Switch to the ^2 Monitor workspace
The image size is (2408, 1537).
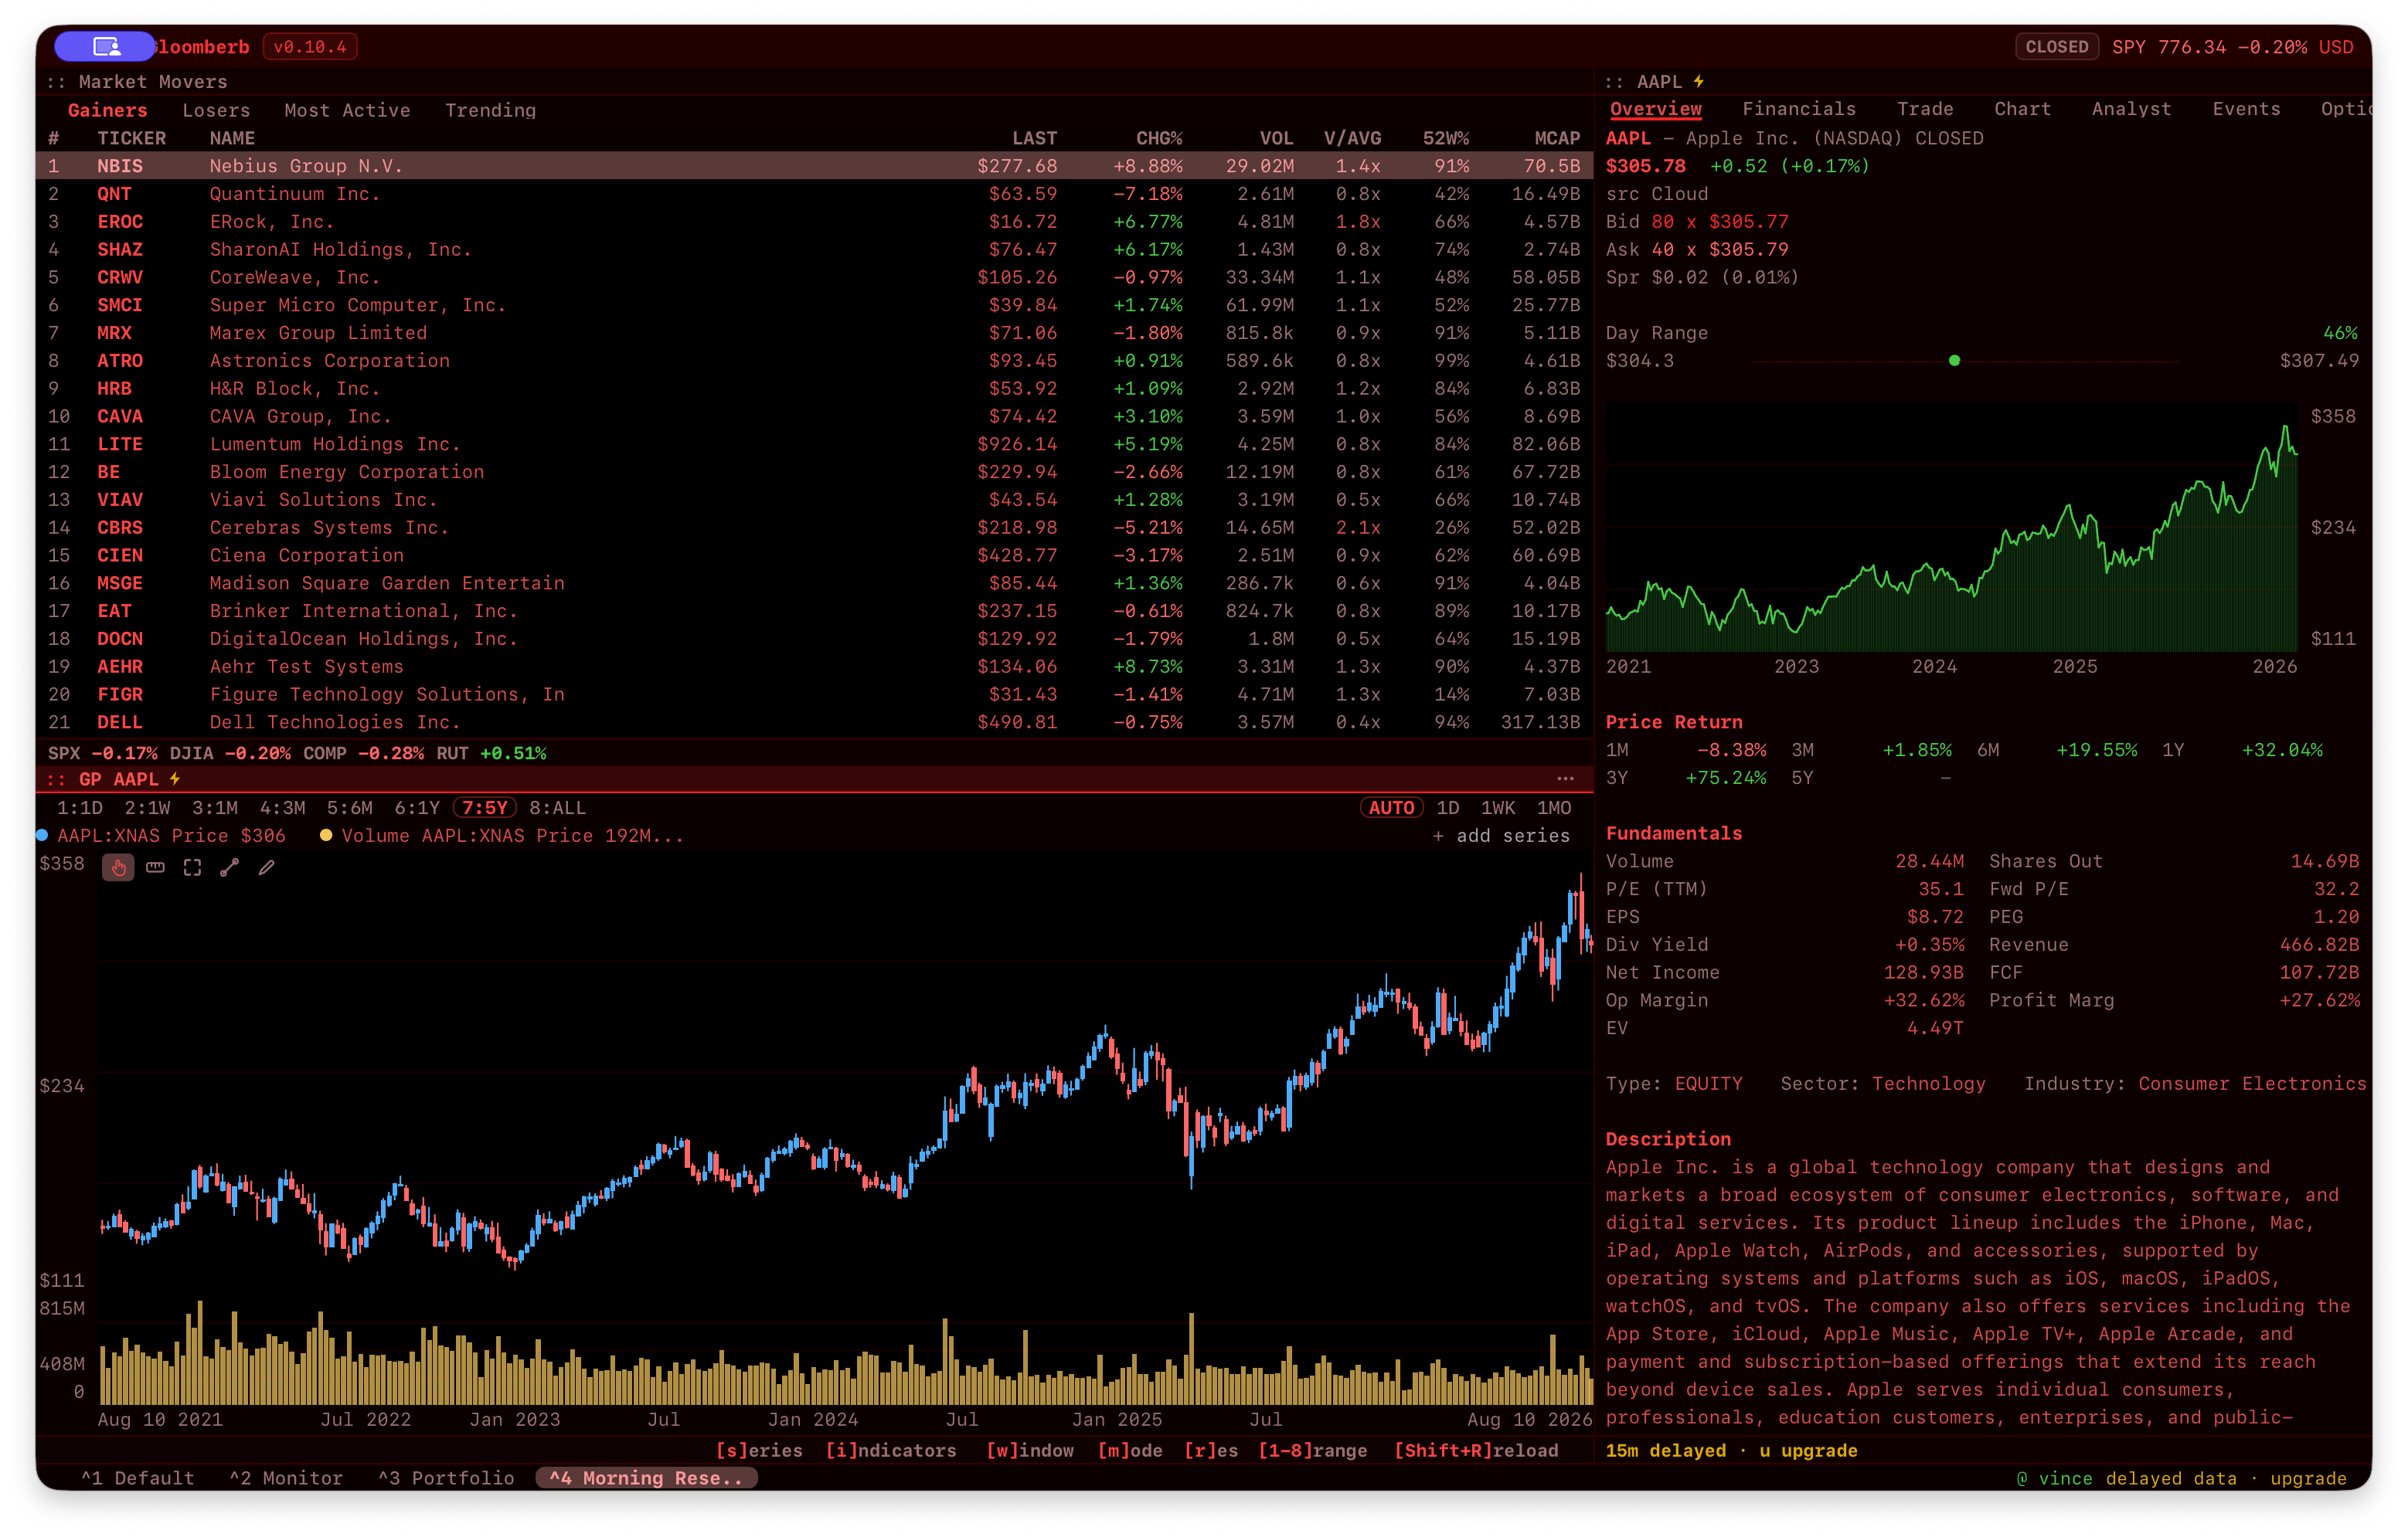(286, 1478)
